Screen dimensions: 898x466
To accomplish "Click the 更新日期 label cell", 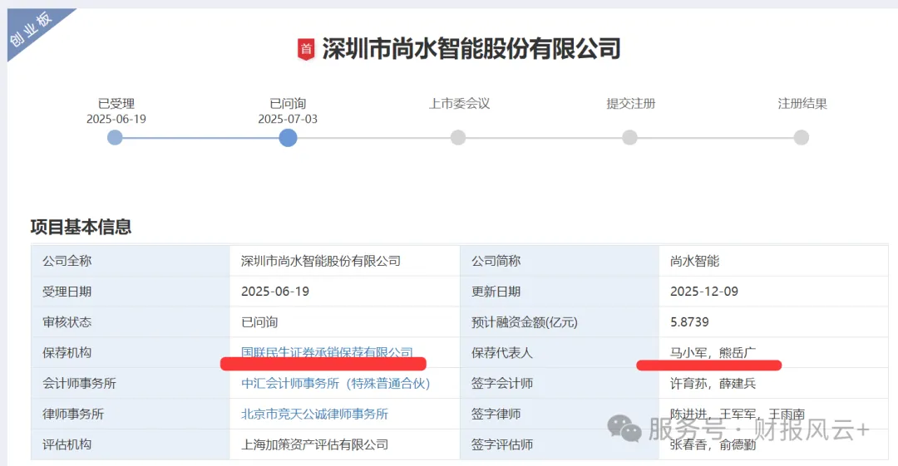I will [560, 292].
